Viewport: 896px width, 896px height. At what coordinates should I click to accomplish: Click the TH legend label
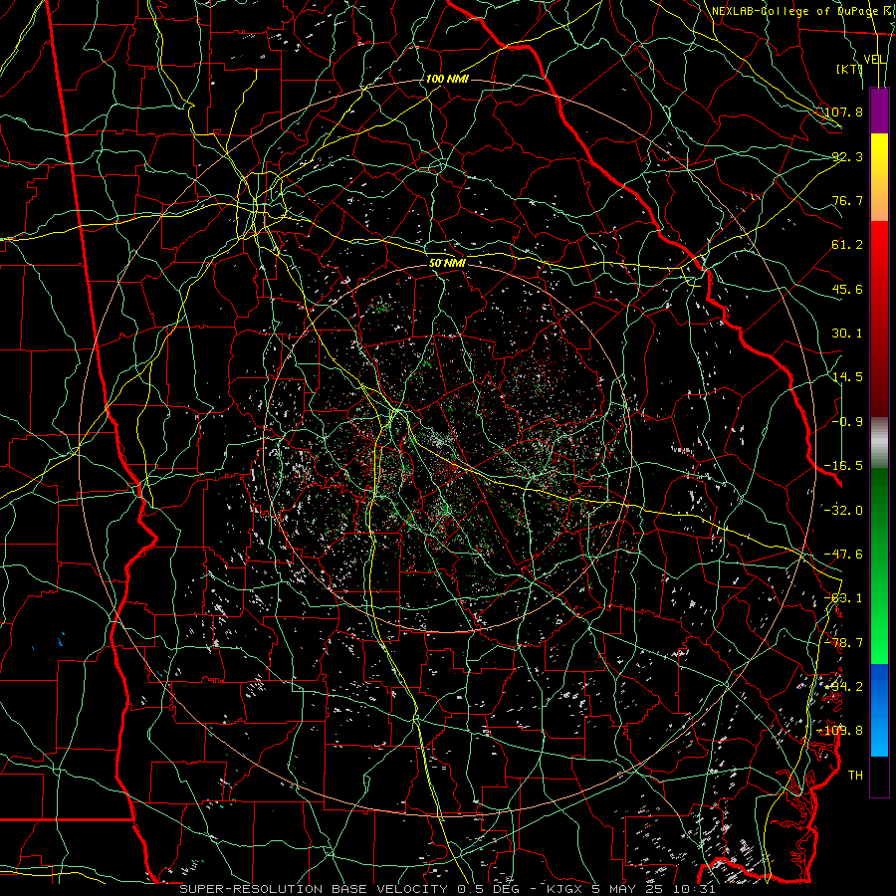[x=855, y=775]
